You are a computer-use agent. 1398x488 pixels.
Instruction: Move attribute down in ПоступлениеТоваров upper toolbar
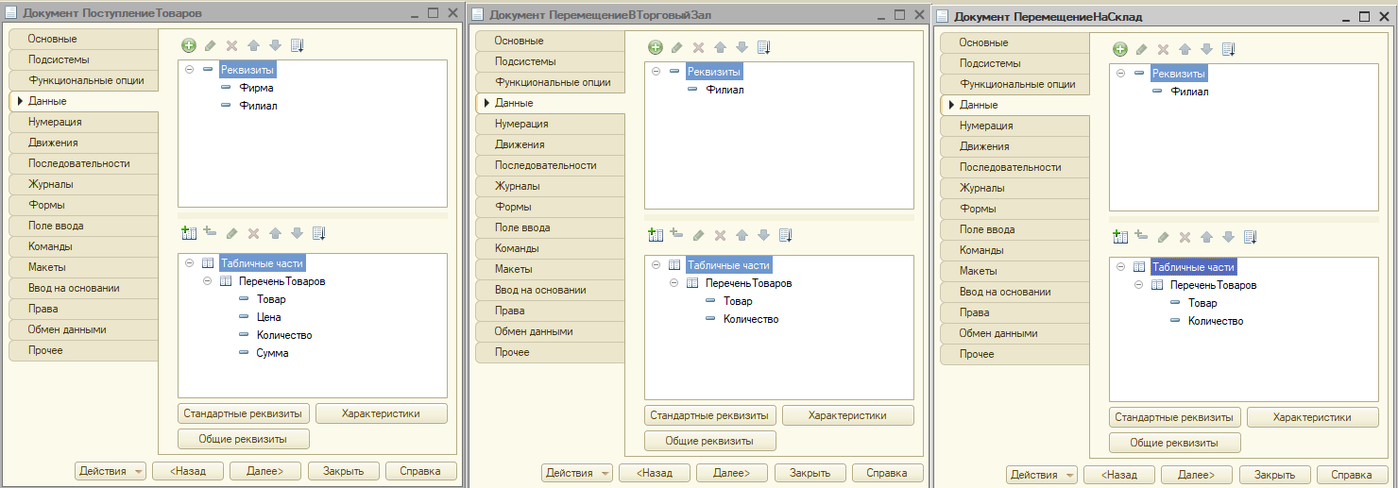tap(275, 45)
